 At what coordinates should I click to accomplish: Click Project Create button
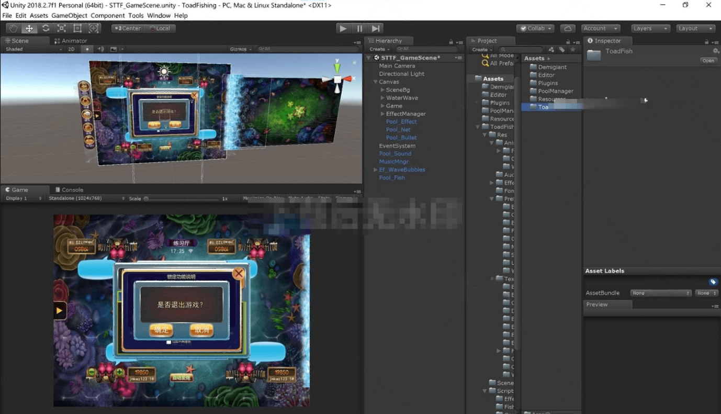(x=481, y=50)
